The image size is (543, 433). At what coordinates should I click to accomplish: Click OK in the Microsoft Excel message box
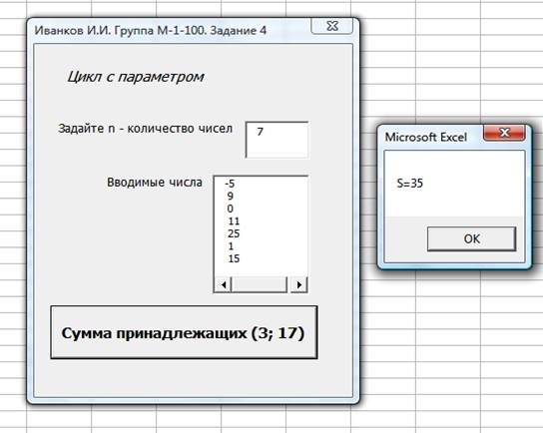(x=471, y=238)
